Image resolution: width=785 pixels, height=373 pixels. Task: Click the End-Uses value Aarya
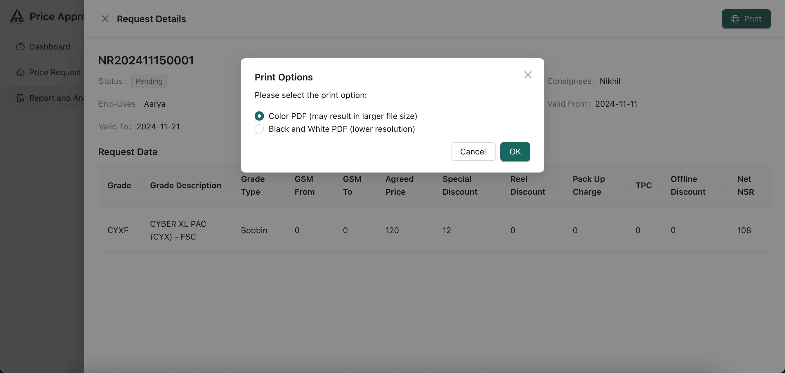pos(154,104)
